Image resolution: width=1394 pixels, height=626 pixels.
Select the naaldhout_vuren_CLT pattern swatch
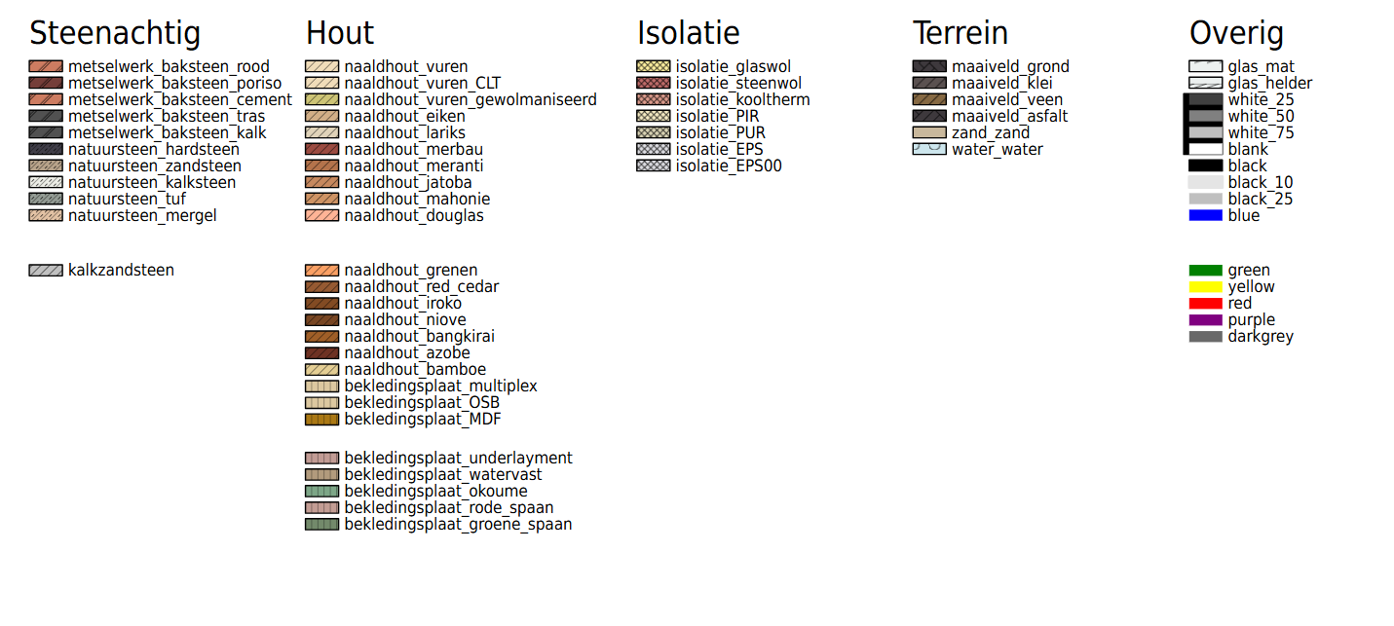[x=321, y=83]
